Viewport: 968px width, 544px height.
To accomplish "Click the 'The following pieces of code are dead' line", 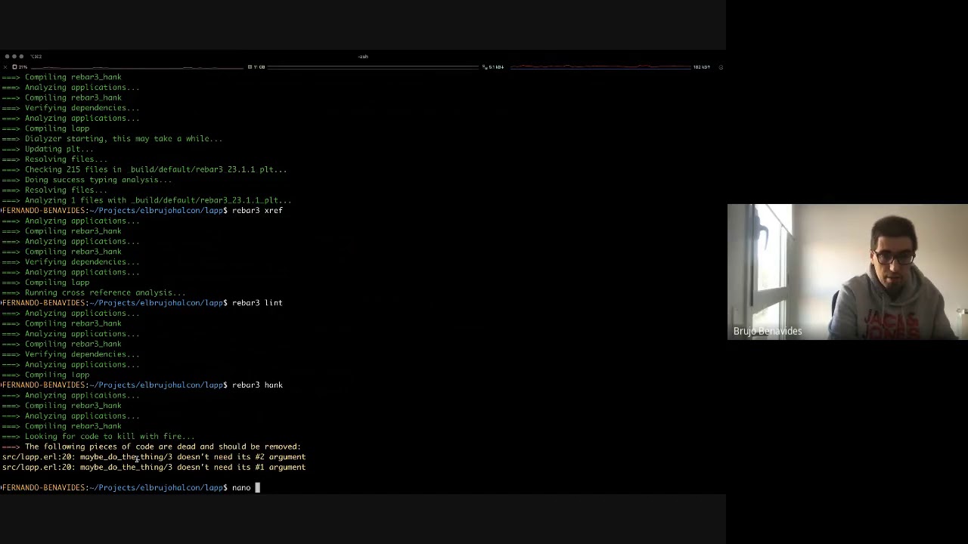I will [151, 447].
